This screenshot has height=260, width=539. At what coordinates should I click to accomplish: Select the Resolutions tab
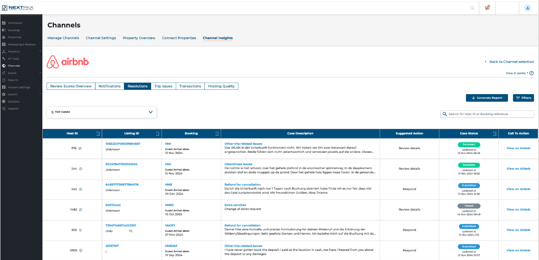click(x=137, y=86)
